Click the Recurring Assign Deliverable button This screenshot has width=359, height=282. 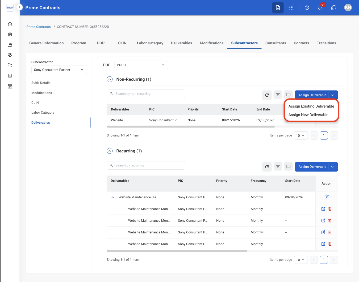[x=312, y=167]
